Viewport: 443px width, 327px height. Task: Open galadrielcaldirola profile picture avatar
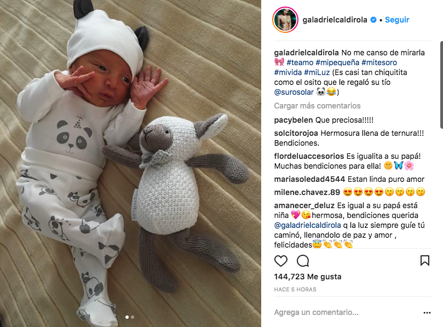click(285, 20)
